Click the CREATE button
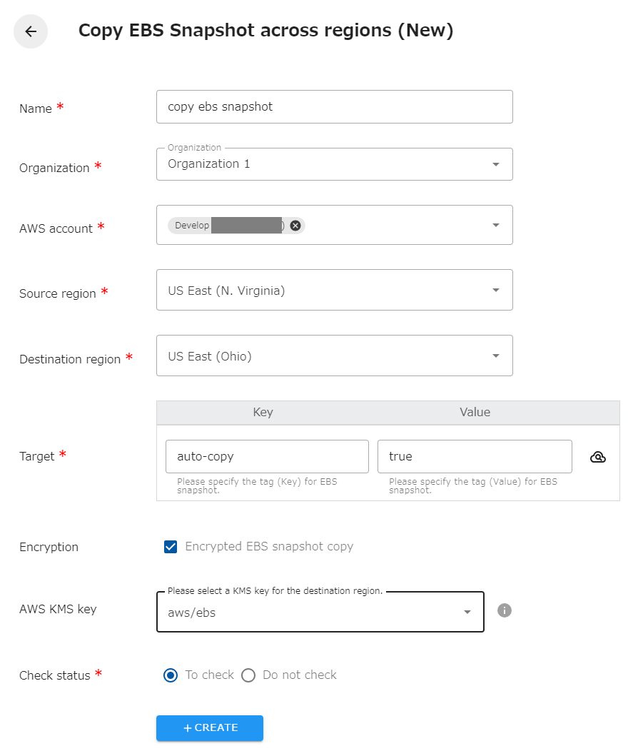638x756 pixels. [209, 727]
